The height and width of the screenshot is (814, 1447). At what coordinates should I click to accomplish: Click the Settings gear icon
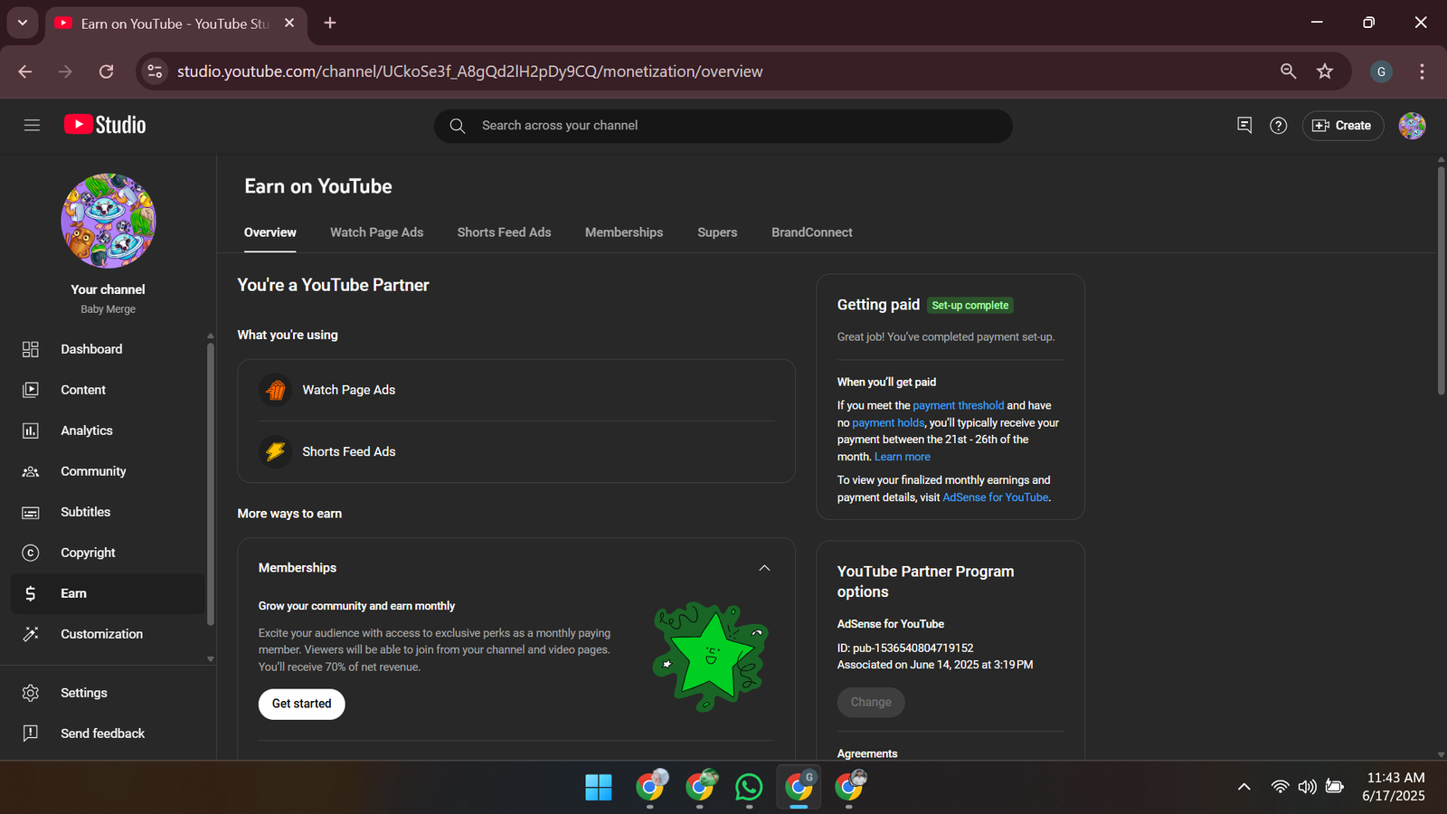tap(31, 693)
